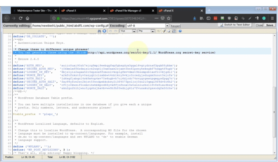Click the file path input field
This screenshot has height=162, width=278.
click(x=70, y=26)
